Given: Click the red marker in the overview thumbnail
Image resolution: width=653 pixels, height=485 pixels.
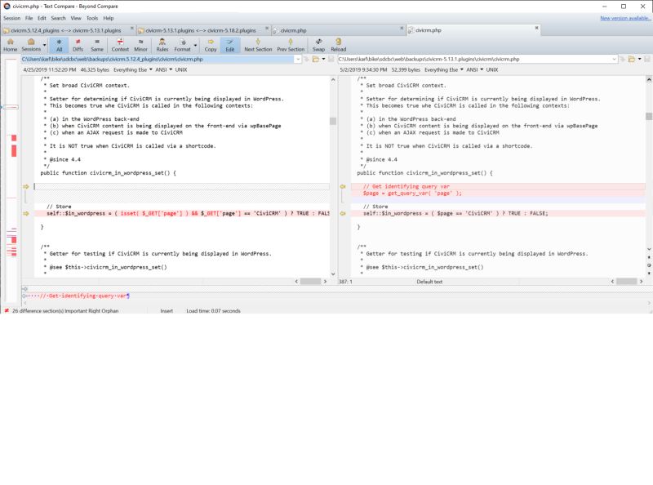Looking at the screenshot, I should tap(14, 150).
